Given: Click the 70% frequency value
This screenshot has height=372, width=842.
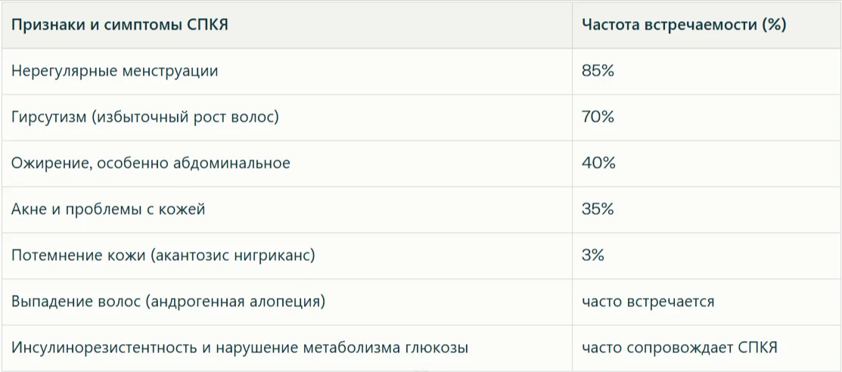Looking at the screenshot, I should click(598, 118).
